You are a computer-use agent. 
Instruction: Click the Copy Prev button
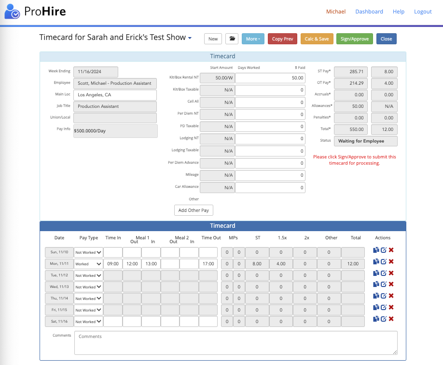coord(282,39)
